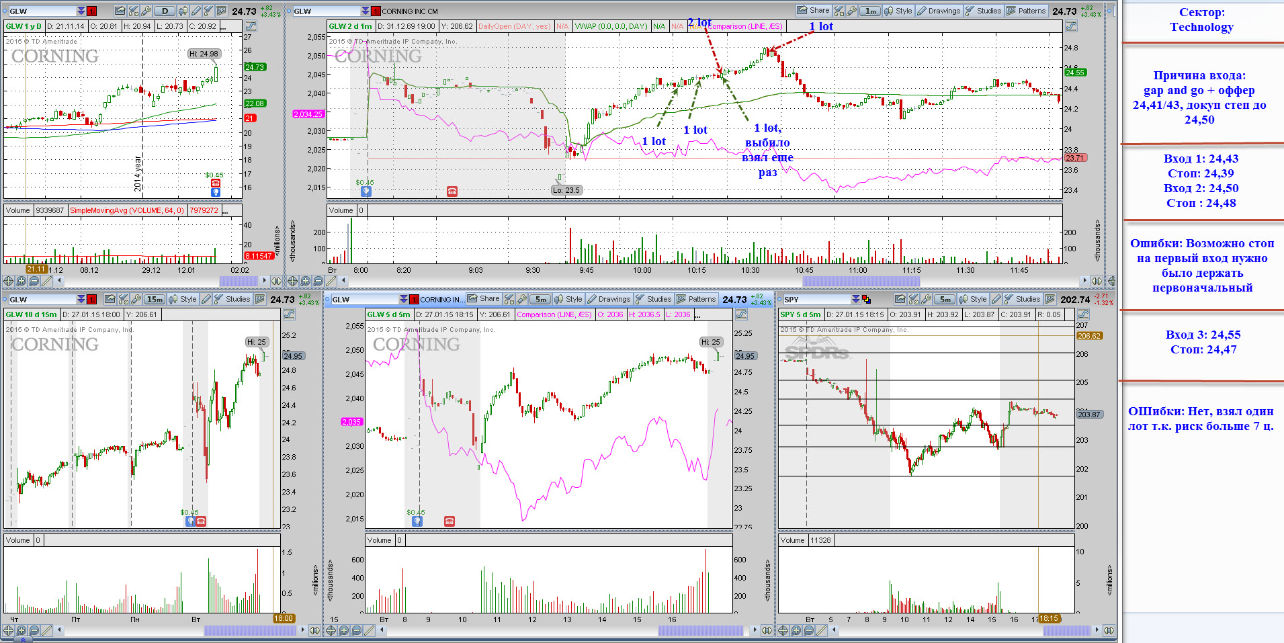Viewport: 1284px width, 643px height.
Task: Open wrench settings in GLW 15m chart
Action: pos(136,299)
